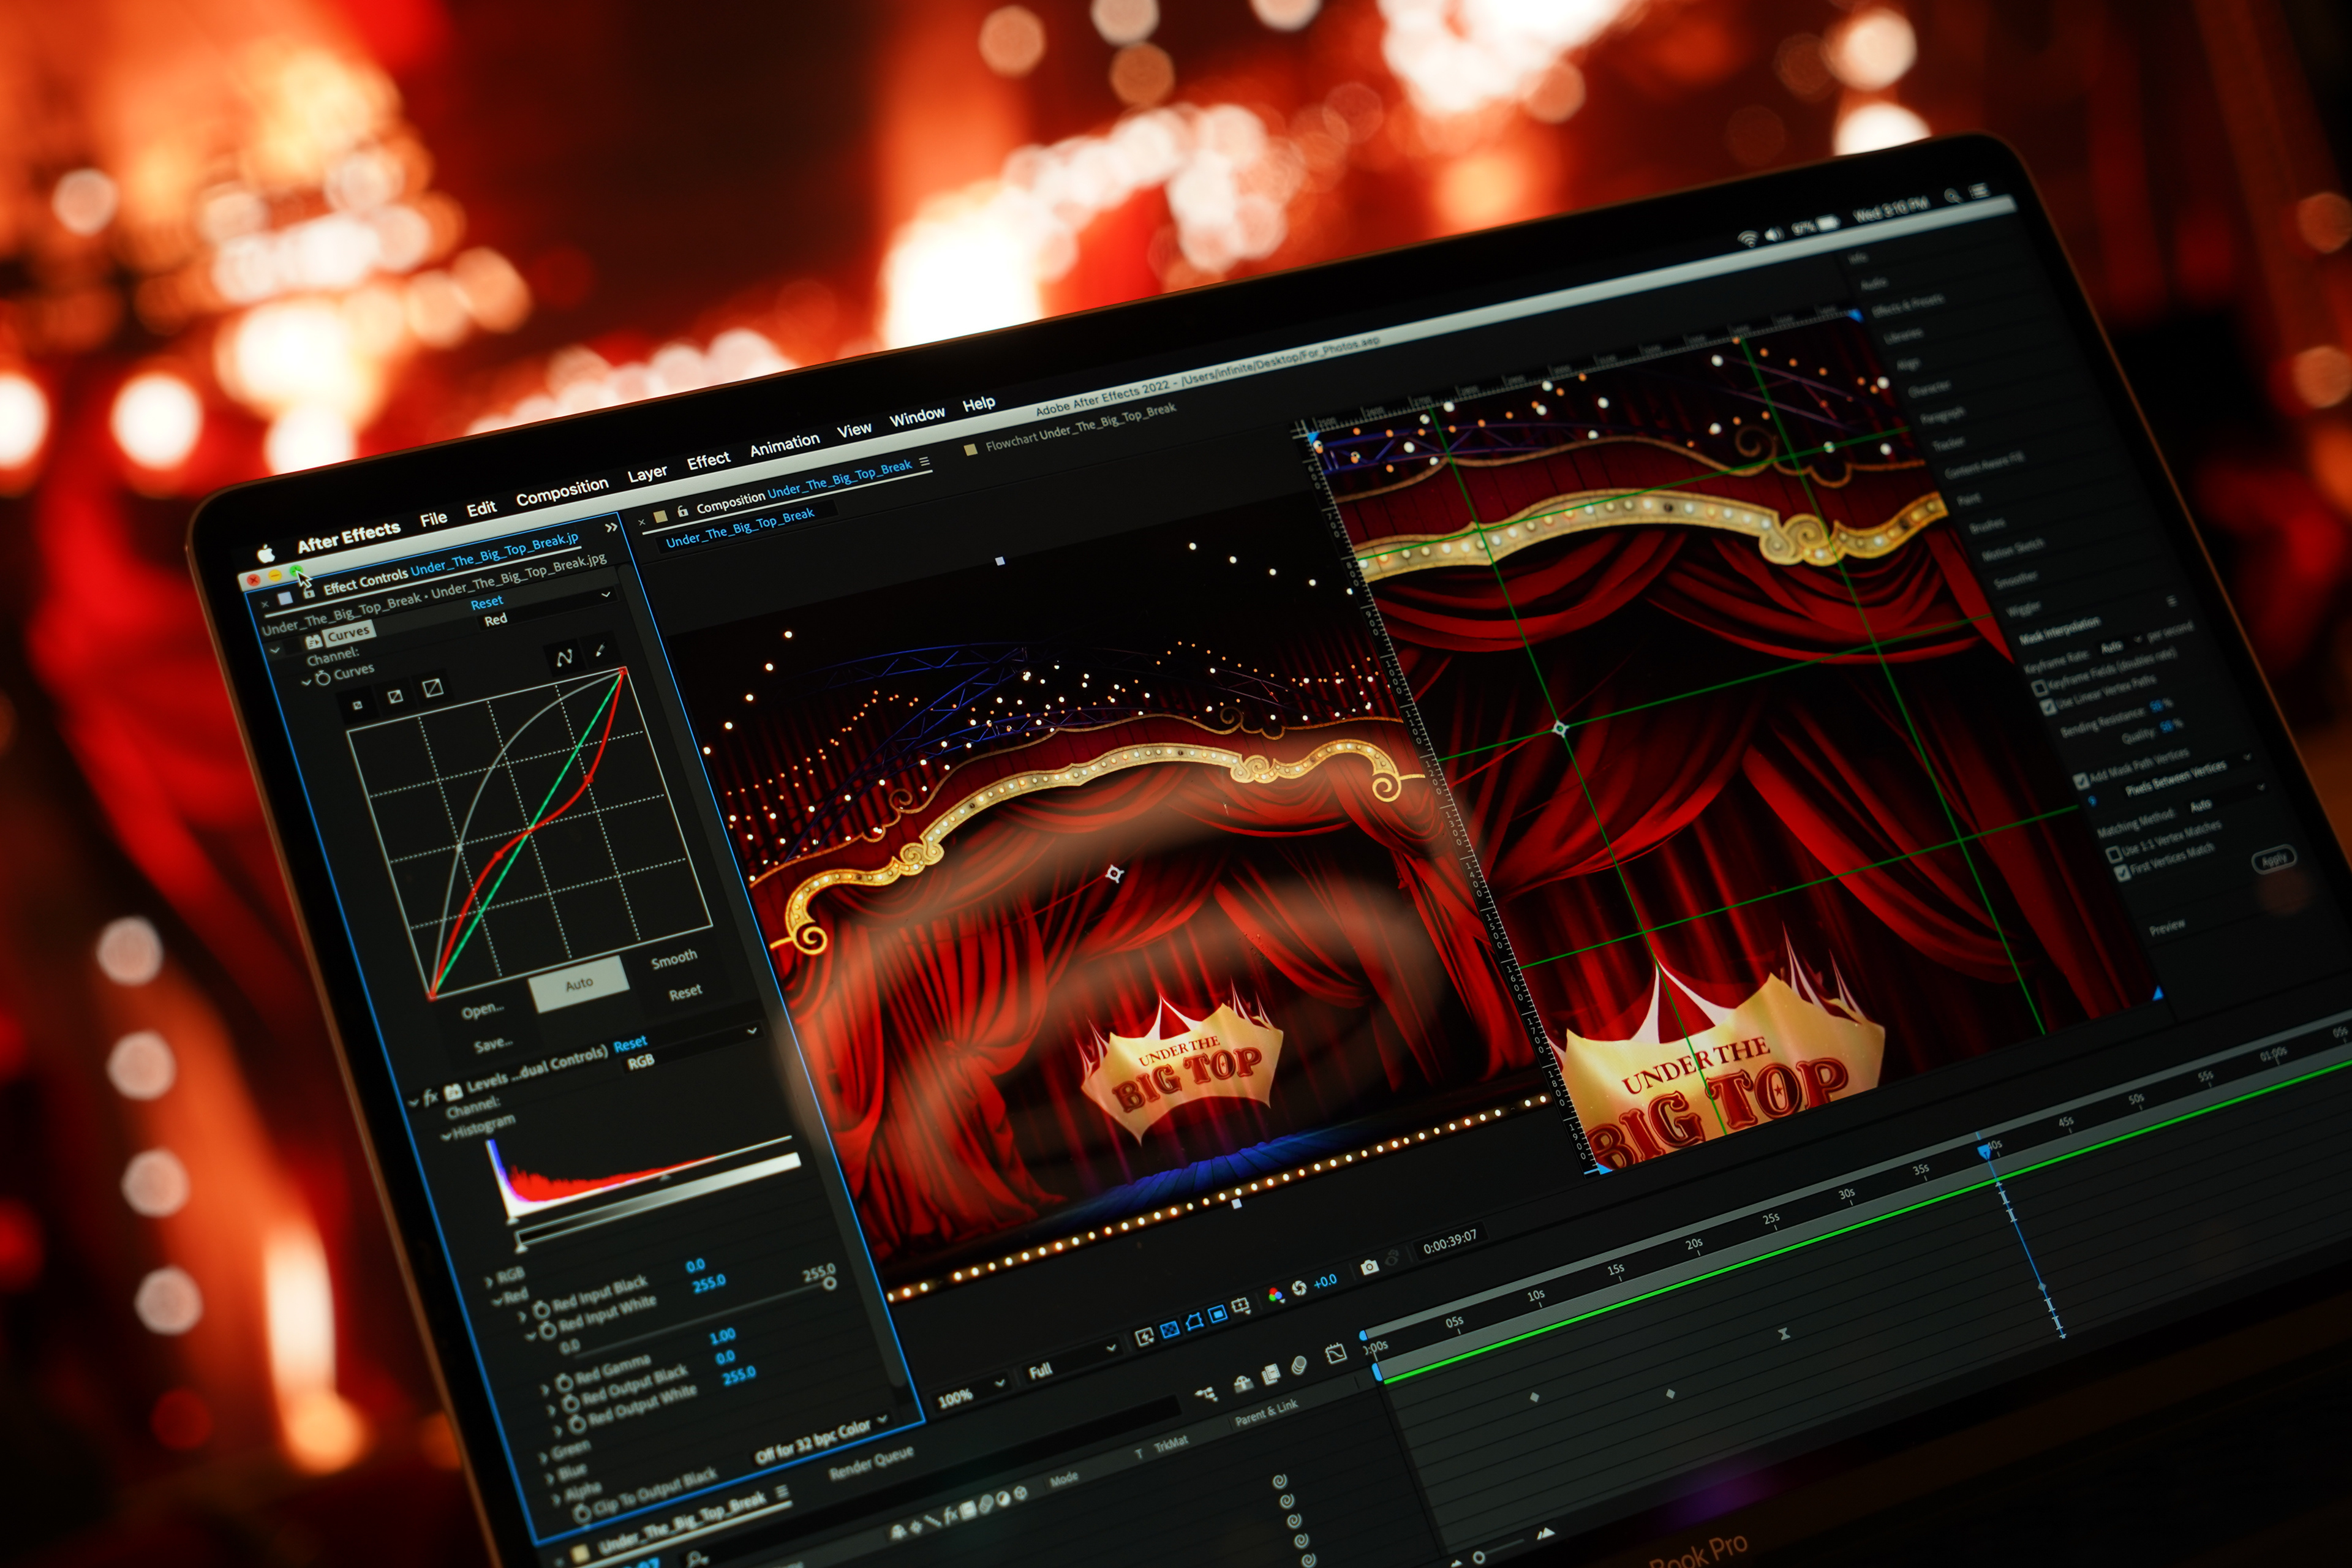2352x1568 pixels.
Task: Enable the motion blur switch in timeline
Action: pyautogui.click(x=1298, y=1365)
